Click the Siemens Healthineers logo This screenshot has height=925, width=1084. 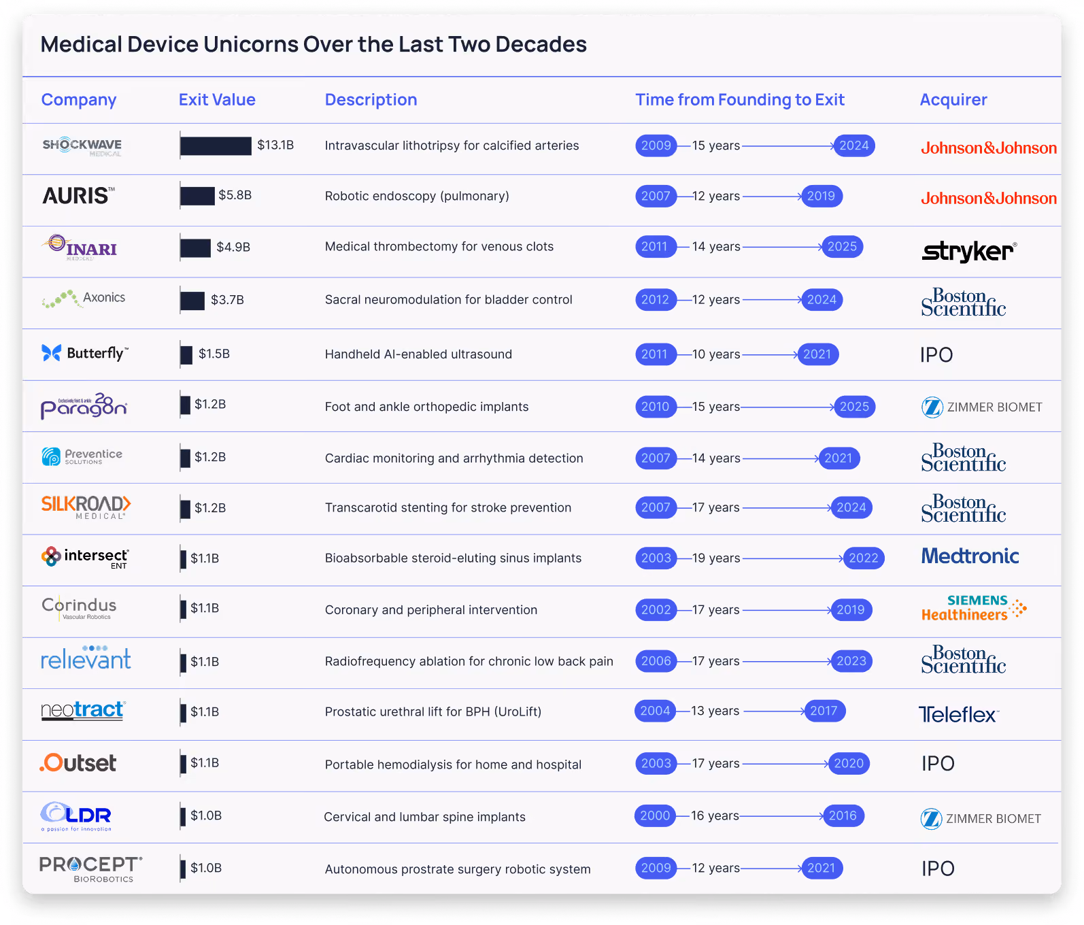tap(975, 608)
